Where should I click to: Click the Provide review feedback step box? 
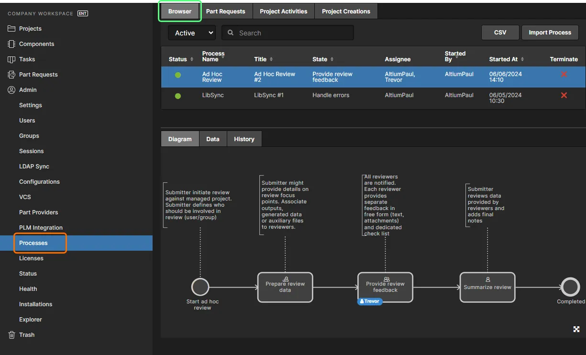coord(385,287)
